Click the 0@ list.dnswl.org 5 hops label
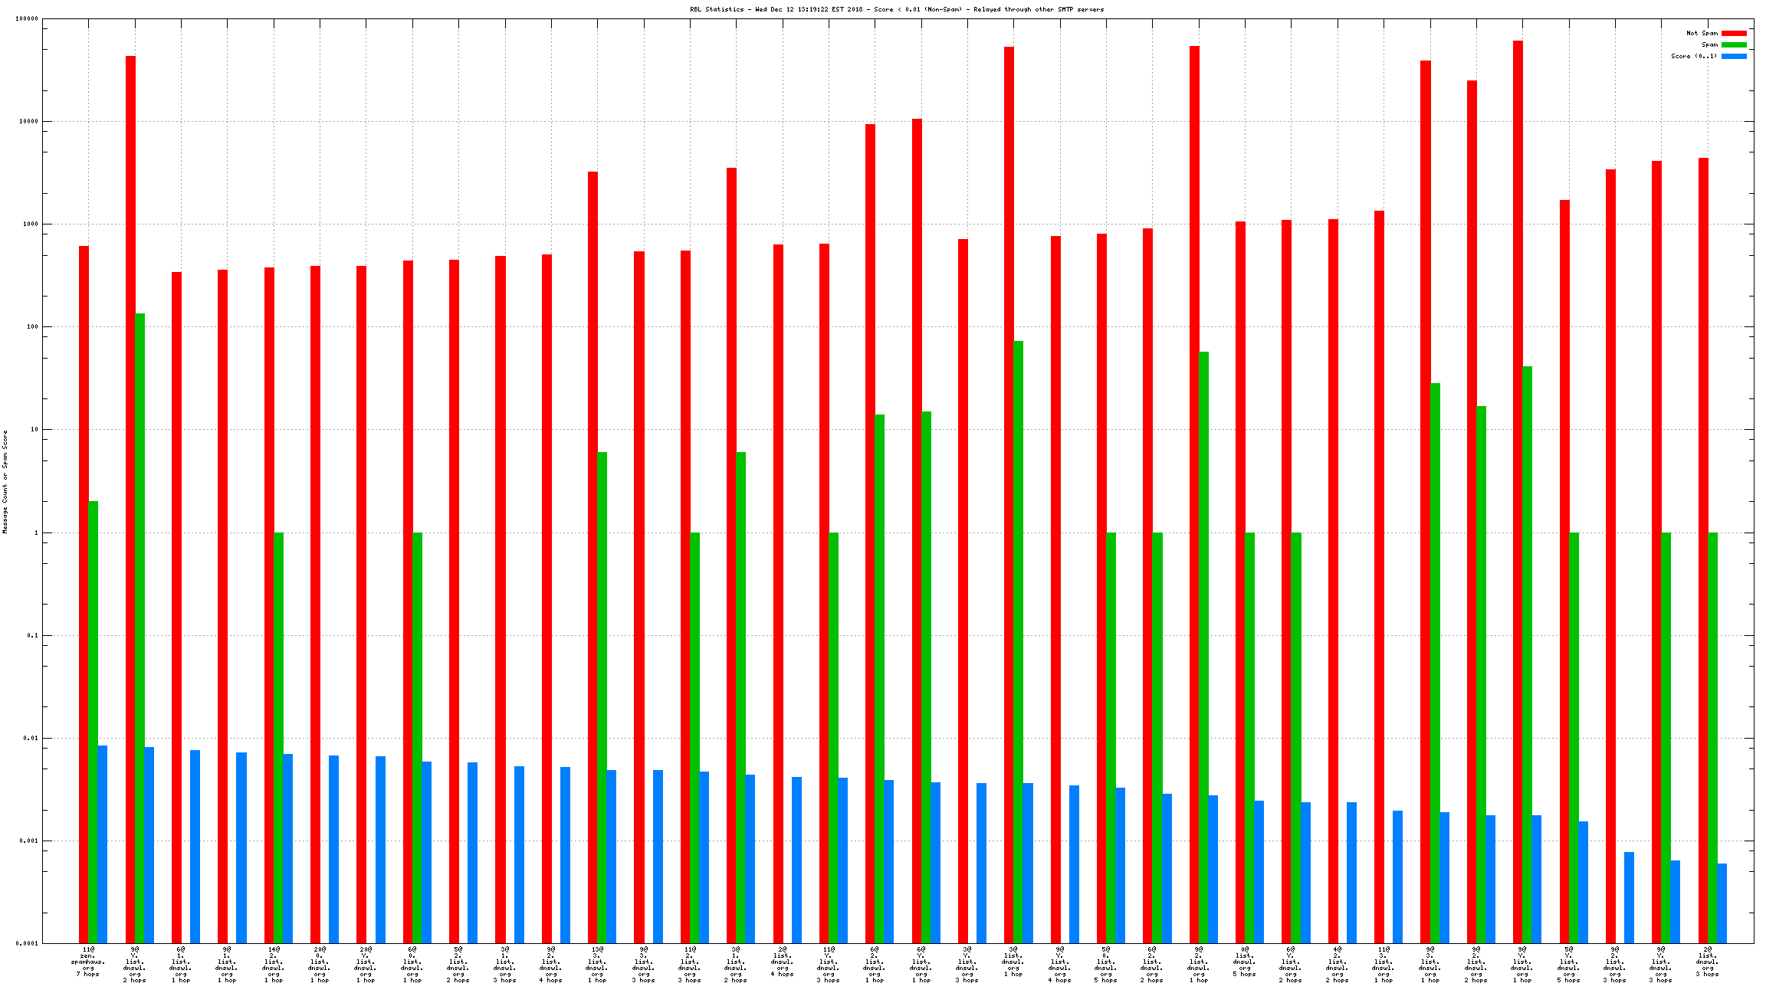This screenshot has height=993, width=1766. click(1244, 962)
